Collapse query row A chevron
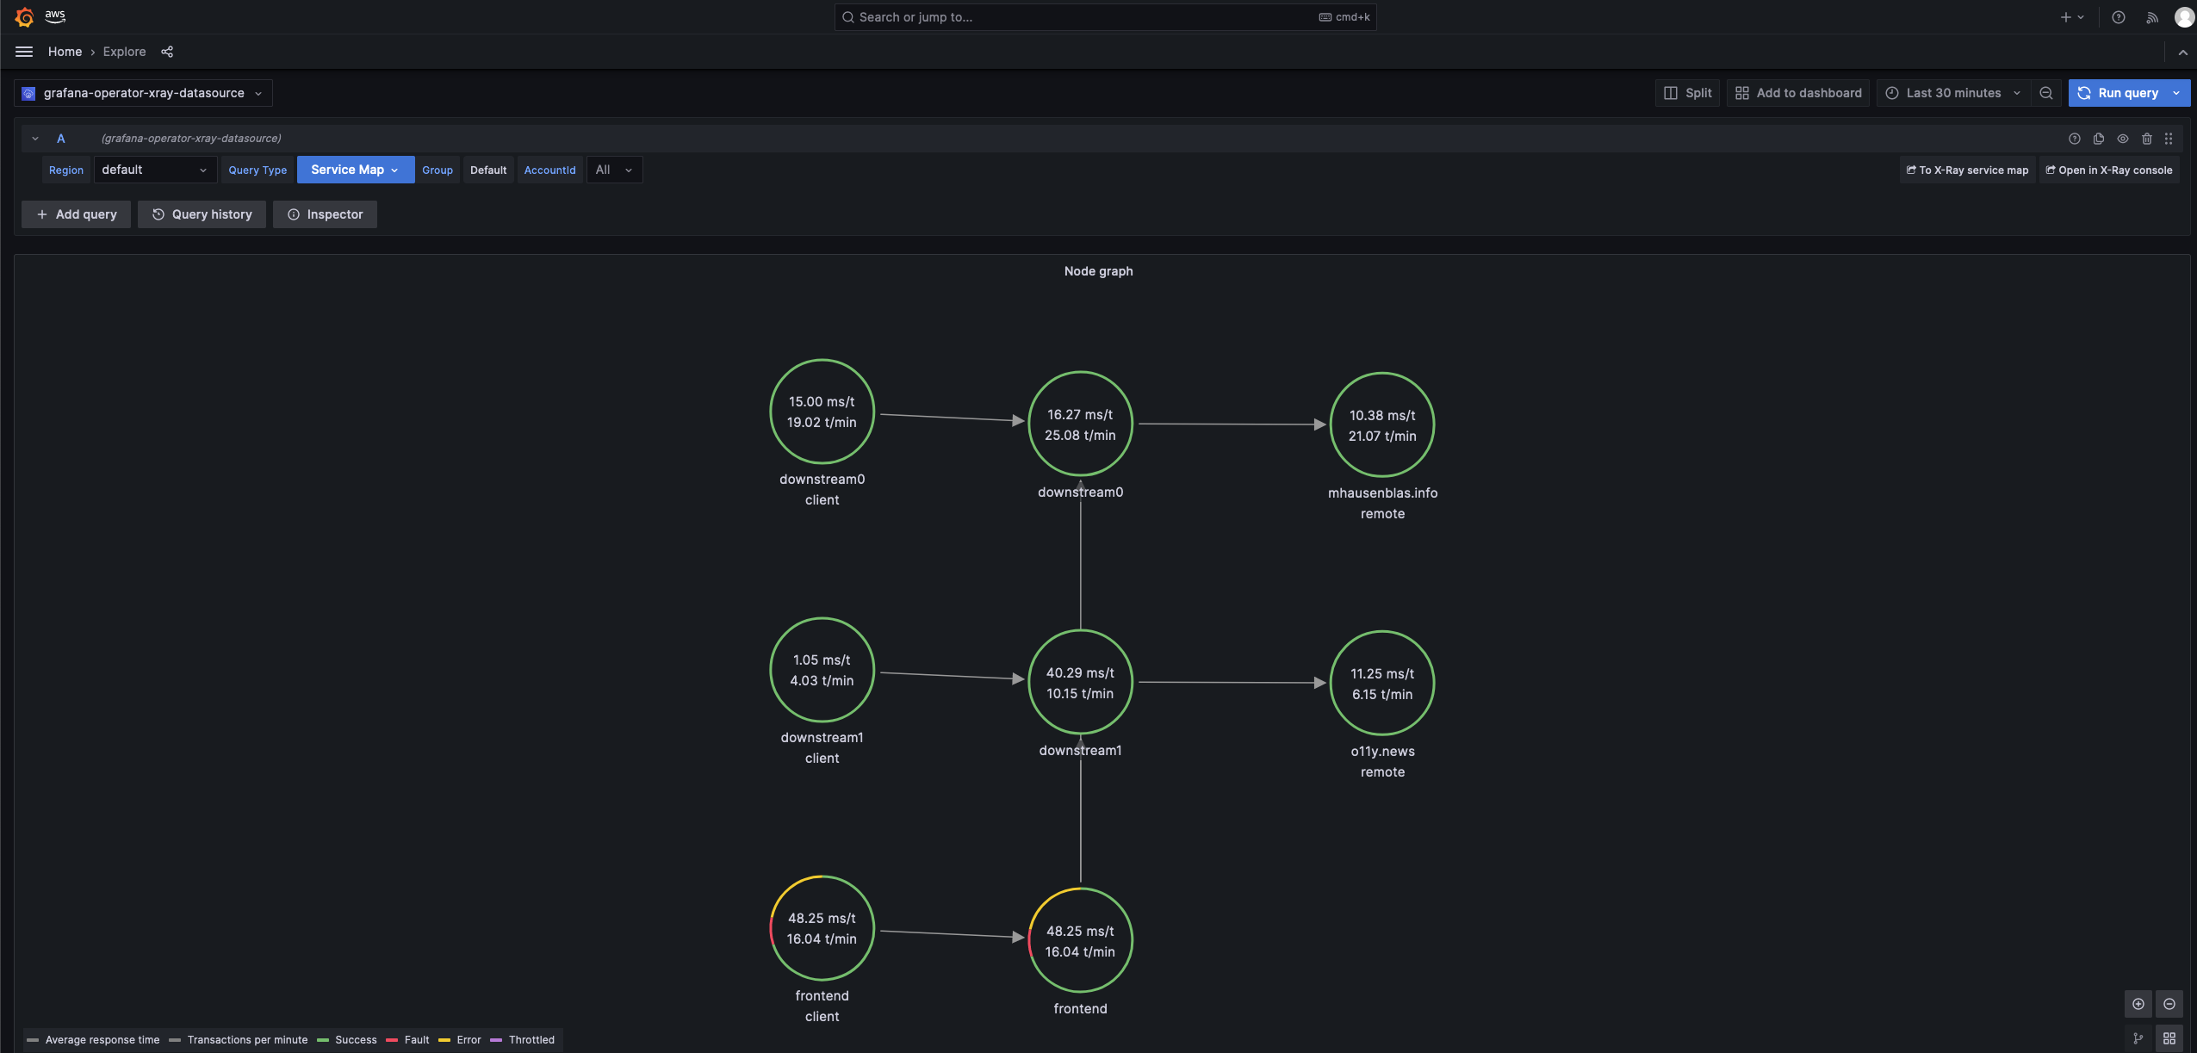 coord(35,139)
